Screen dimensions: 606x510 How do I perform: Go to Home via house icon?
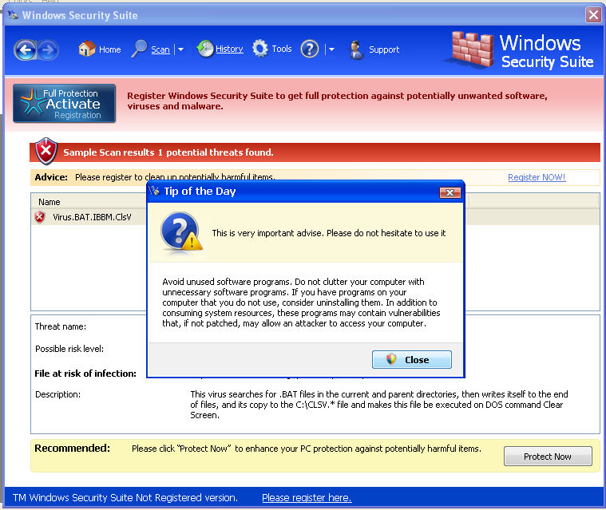pyautogui.click(x=87, y=49)
